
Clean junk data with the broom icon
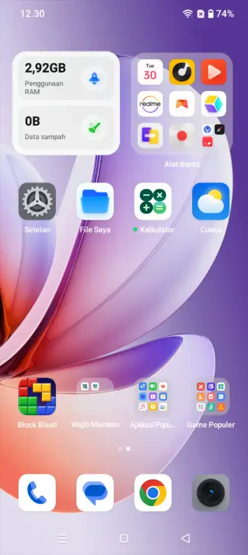click(x=94, y=127)
